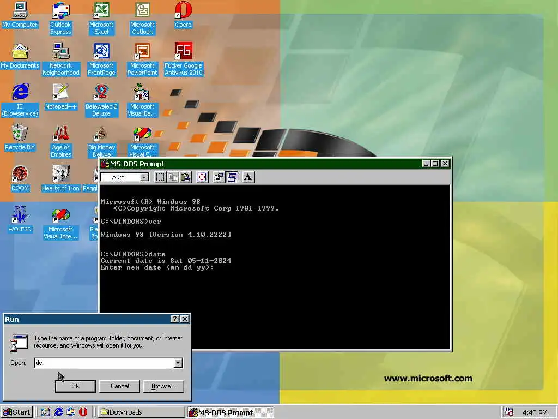The height and width of the screenshot is (419, 558).
Task: Select DOOM desktop shortcut
Action: pos(20,179)
